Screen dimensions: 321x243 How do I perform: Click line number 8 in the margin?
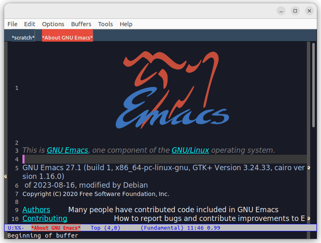(17, 202)
